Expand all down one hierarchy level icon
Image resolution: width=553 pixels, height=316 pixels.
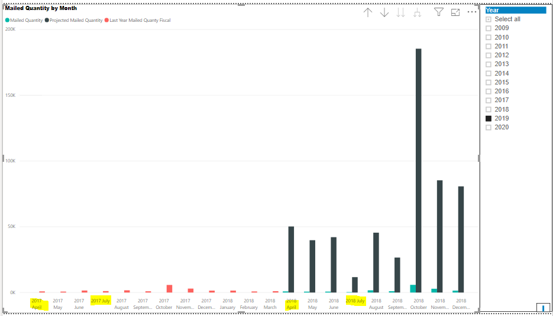pos(417,12)
